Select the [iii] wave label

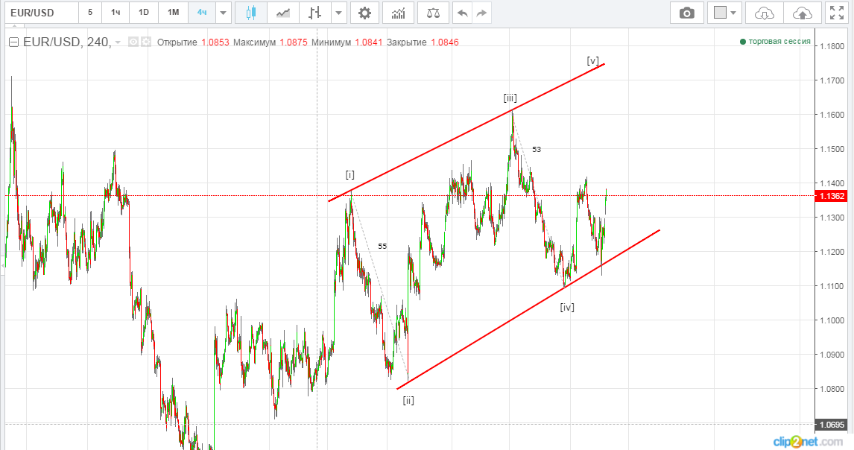[510, 98]
